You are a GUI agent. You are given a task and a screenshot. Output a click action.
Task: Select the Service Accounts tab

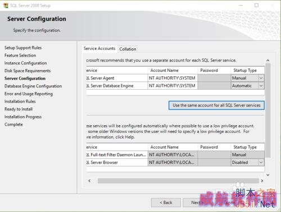99,48
